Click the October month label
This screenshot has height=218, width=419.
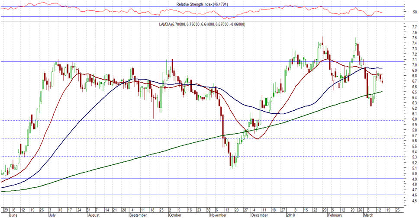(175, 215)
